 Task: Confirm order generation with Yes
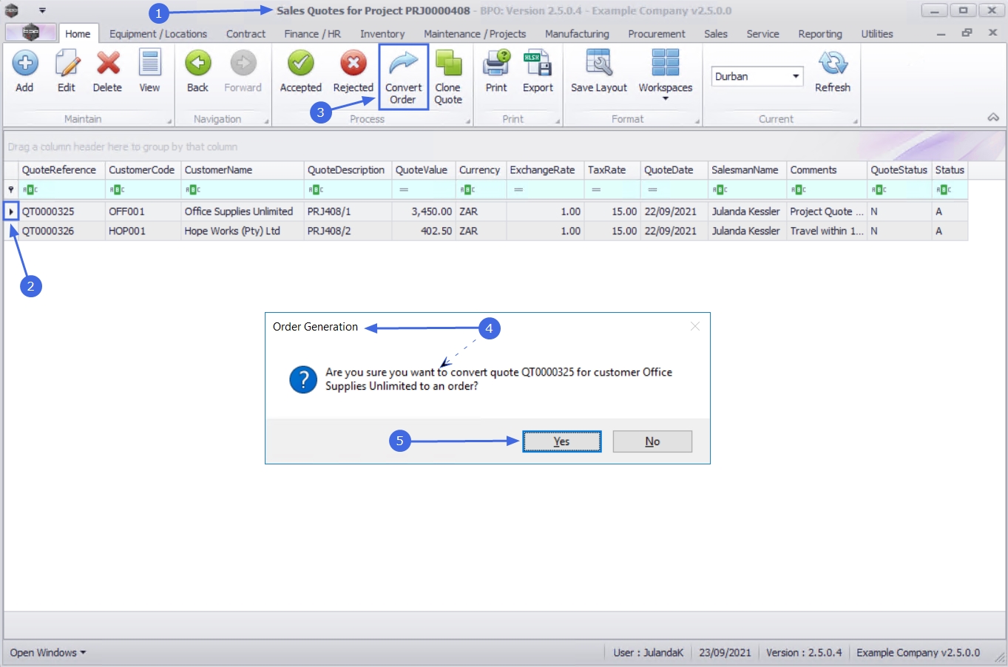[562, 441]
